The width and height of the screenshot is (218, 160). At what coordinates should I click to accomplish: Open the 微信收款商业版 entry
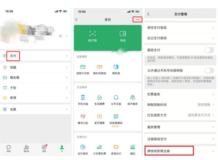180,151
